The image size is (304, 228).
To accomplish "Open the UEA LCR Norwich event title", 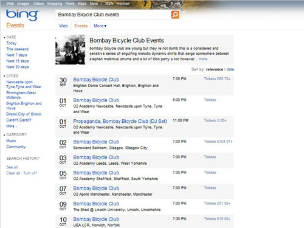I will (x=96, y=219).
